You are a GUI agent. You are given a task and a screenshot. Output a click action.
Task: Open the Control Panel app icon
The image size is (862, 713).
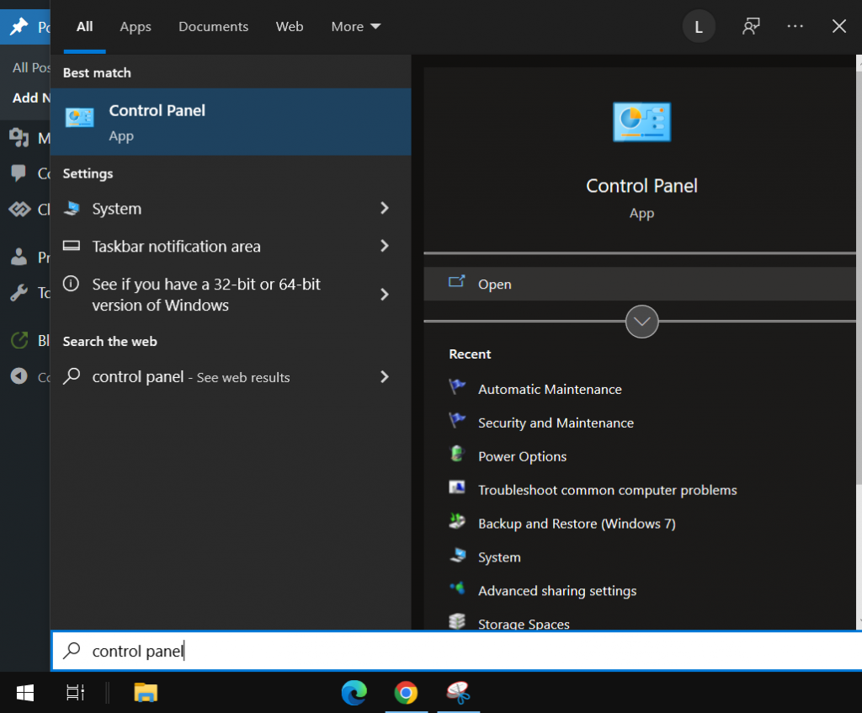pos(80,118)
